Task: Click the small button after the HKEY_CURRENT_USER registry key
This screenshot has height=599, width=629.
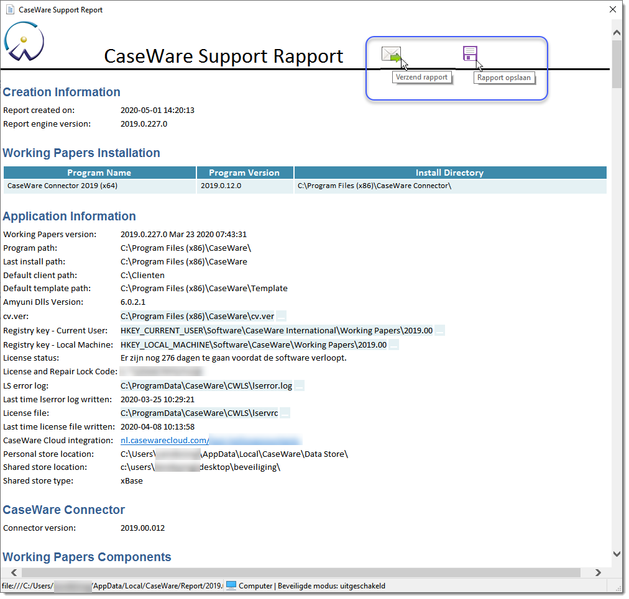Action: 439,331
